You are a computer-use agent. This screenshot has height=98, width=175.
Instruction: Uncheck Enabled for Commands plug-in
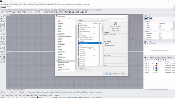tap(99, 49)
